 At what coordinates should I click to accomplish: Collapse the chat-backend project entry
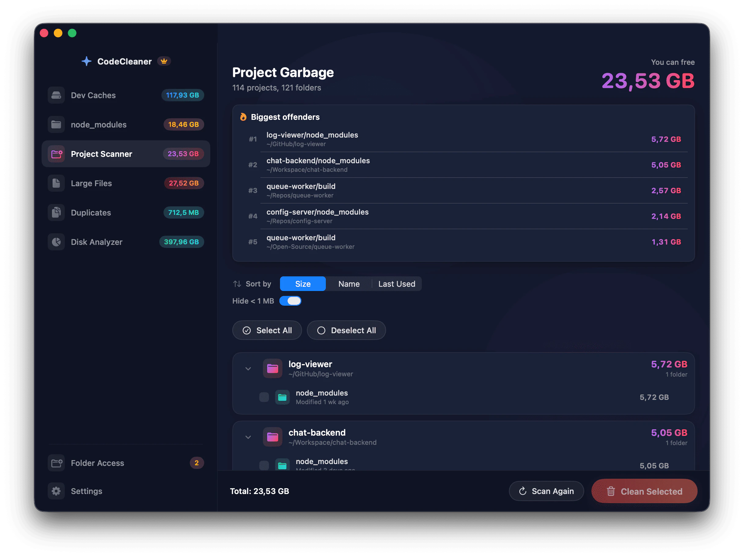click(x=248, y=437)
